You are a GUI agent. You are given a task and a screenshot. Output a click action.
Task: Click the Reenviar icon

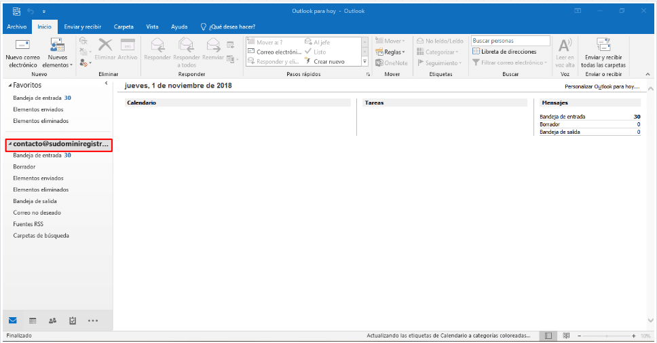[213, 45]
